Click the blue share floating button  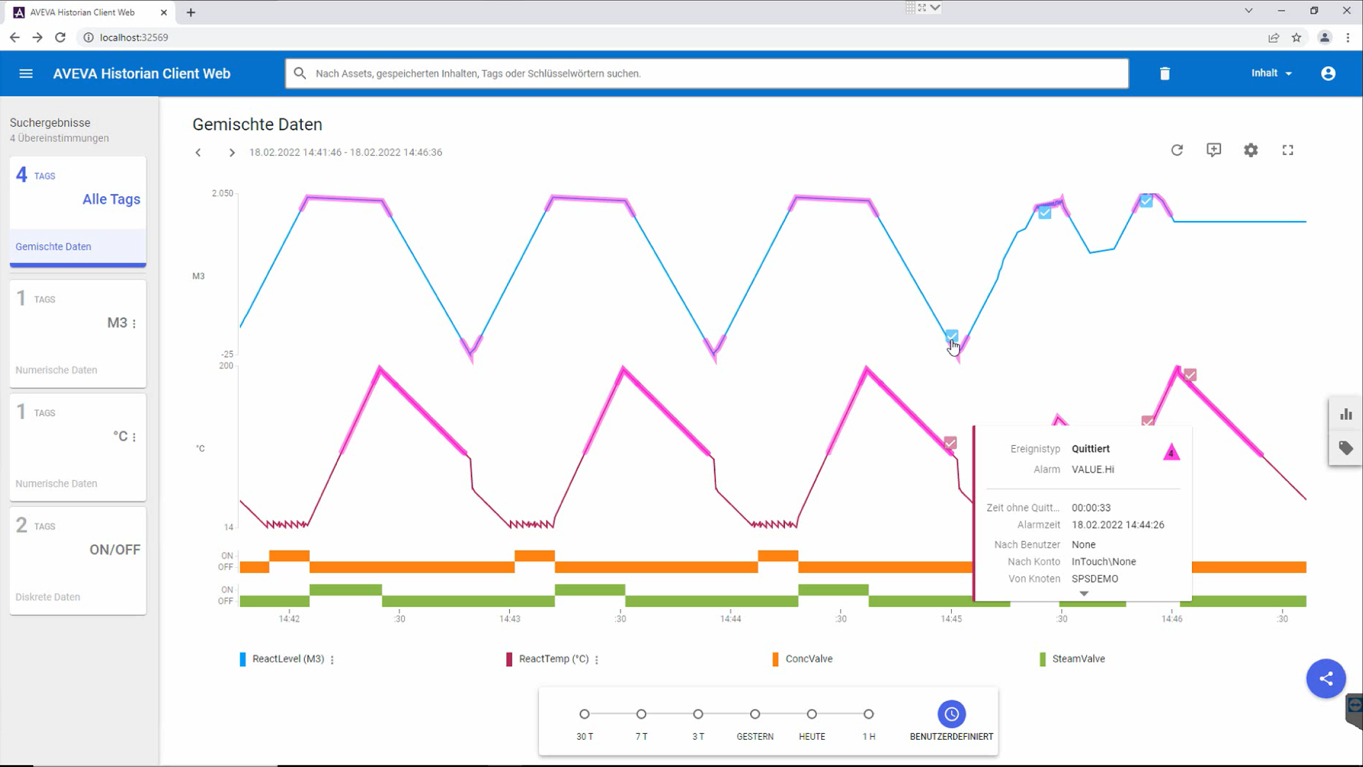coord(1326,678)
